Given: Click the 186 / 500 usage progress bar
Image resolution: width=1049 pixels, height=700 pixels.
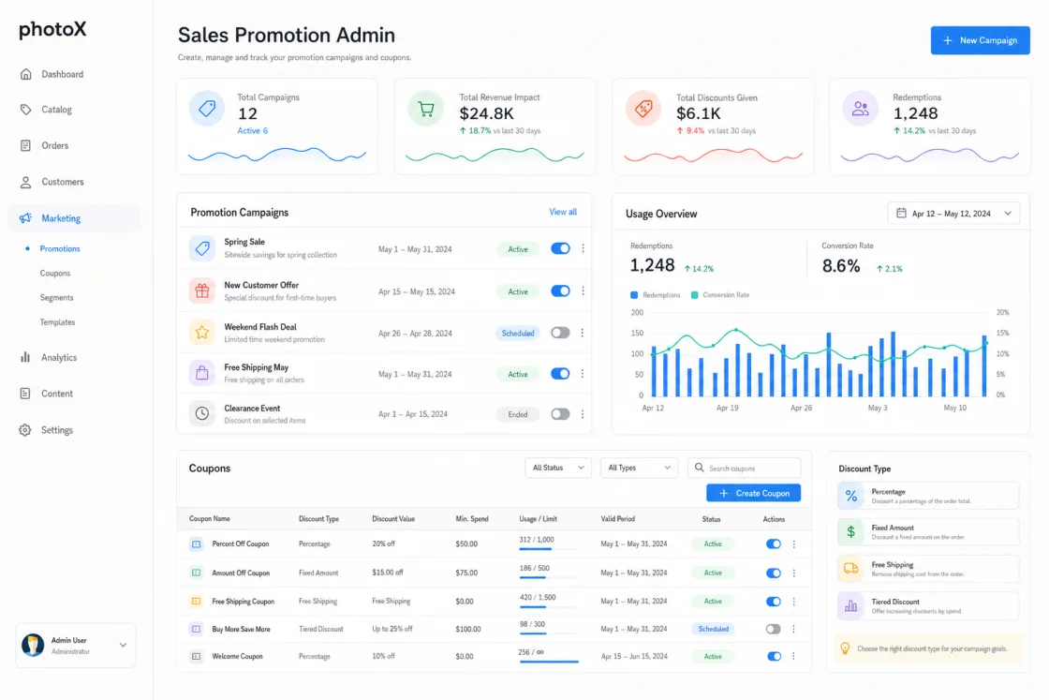Looking at the screenshot, I should tap(547, 577).
